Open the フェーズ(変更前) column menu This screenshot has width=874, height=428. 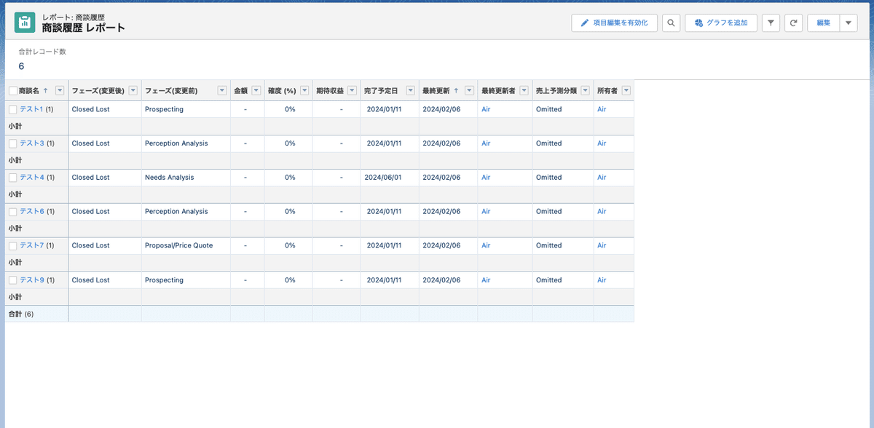point(222,91)
